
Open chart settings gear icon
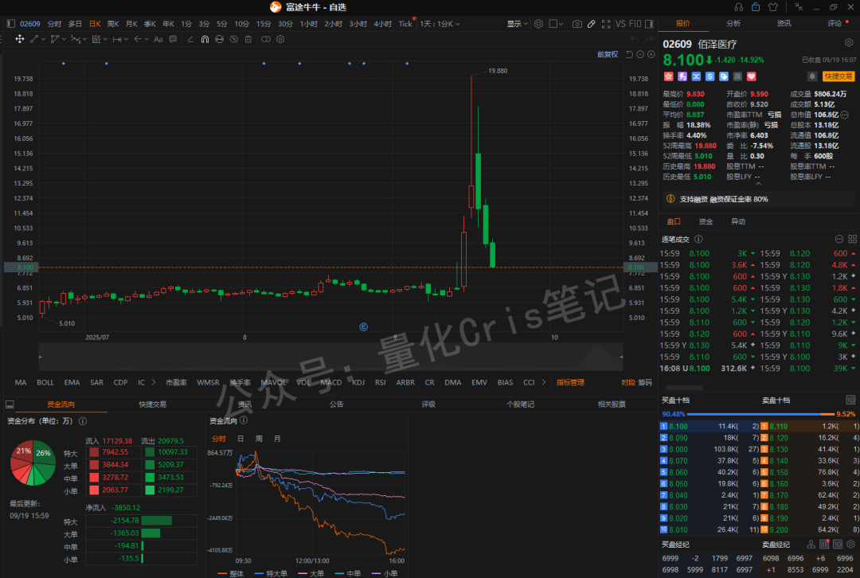(x=537, y=23)
